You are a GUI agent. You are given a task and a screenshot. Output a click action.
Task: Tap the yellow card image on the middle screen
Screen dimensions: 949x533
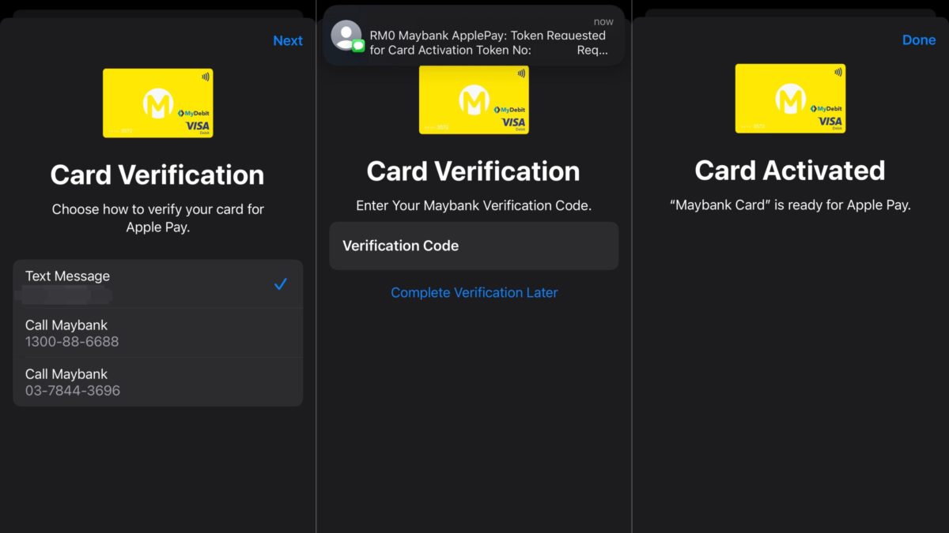tap(474, 100)
